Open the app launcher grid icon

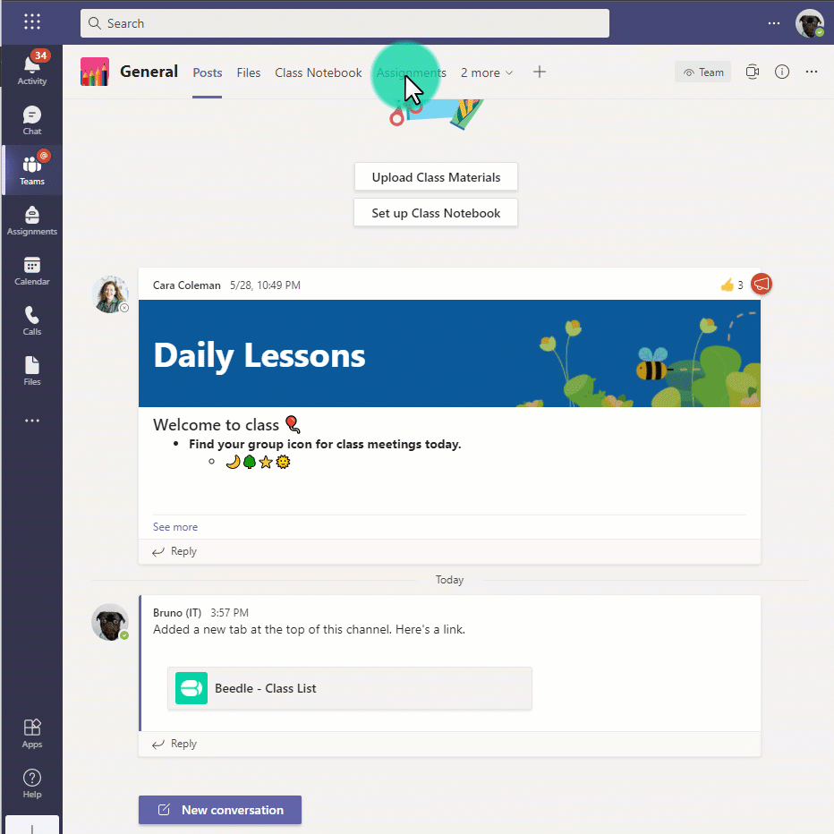[32, 21]
